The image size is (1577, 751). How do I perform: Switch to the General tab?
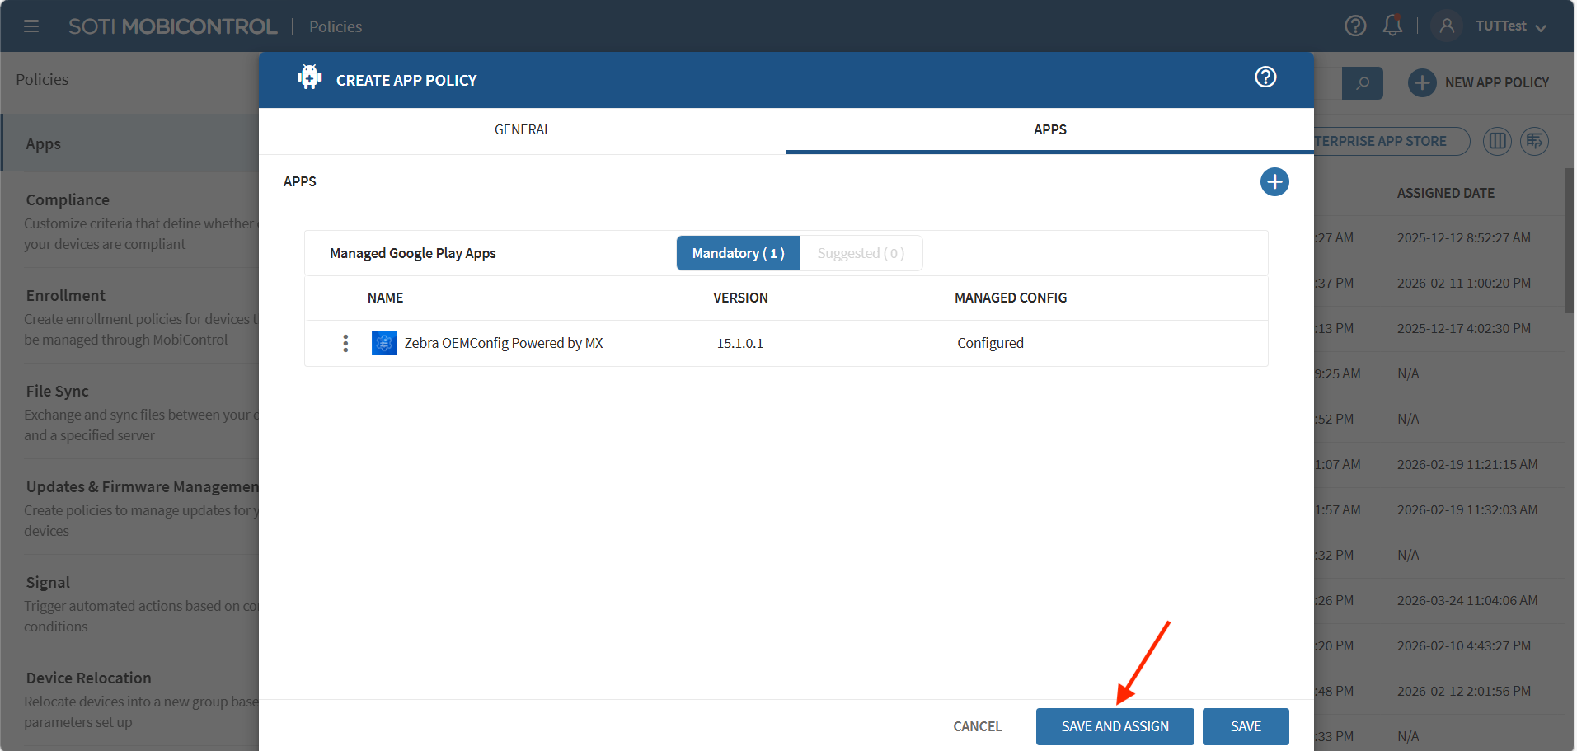[522, 130]
